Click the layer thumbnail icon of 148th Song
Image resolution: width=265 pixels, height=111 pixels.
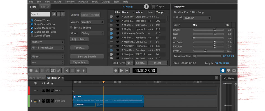36,101
